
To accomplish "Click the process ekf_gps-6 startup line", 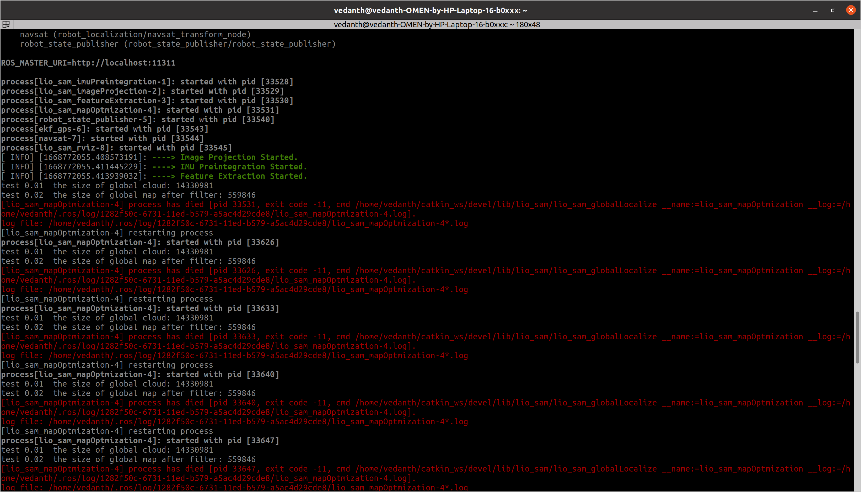I will (105, 129).
